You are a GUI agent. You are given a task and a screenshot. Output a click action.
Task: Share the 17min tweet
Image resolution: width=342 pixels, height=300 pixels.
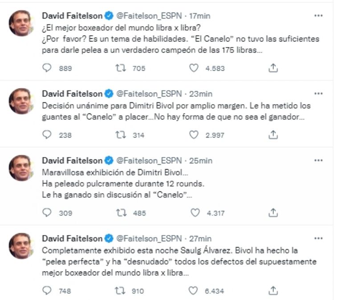coord(274,68)
